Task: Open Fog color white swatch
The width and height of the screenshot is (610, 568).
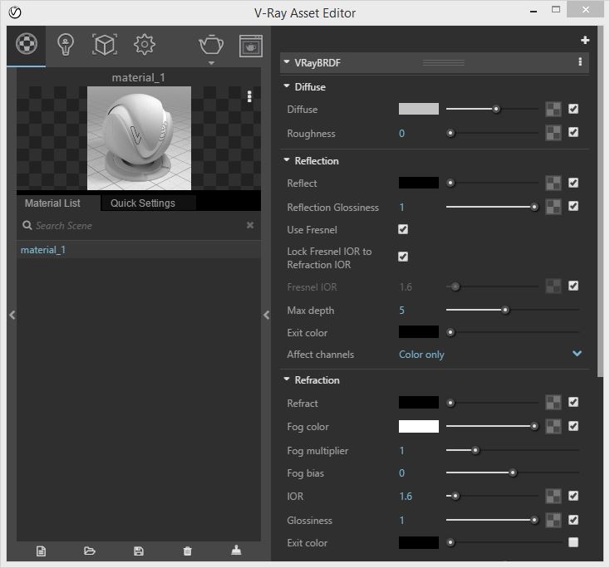Action: pyautogui.click(x=419, y=426)
